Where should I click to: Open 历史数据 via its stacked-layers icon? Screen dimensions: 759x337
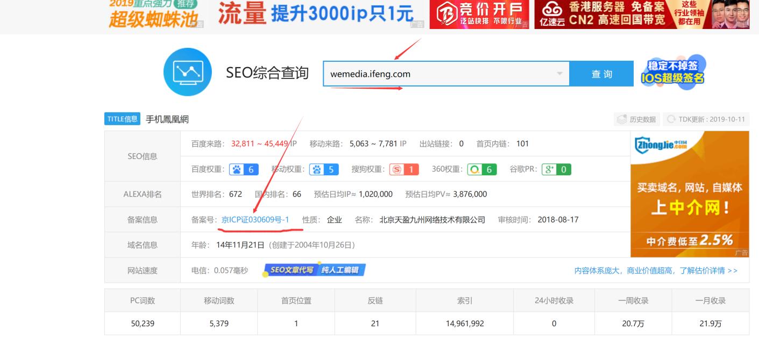point(621,119)
